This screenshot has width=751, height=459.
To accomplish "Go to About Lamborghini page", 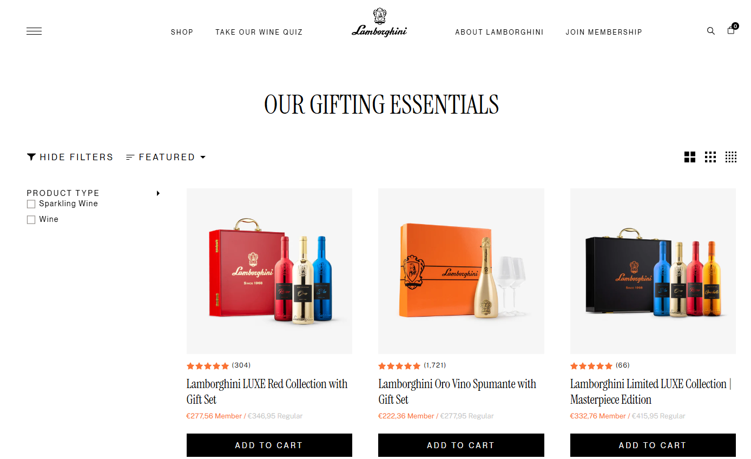I will [499, 32].
